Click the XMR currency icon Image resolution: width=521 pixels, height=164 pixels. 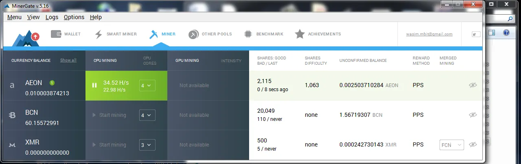(12, 145)
